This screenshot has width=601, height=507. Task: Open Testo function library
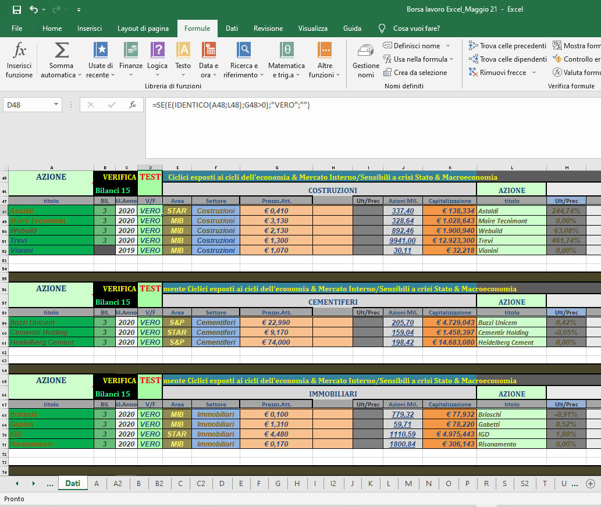pos(183,60)
